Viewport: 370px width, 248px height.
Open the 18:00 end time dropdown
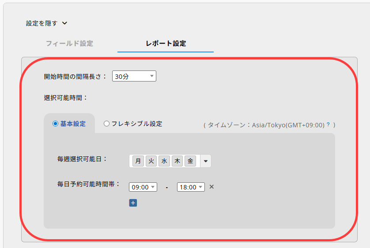[191, 187]
